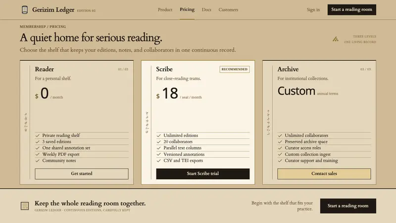The width and height of the screenshot is (396, 223).
Task: Click the Unlimited editions feature text
Action: (x=181, y=135)
